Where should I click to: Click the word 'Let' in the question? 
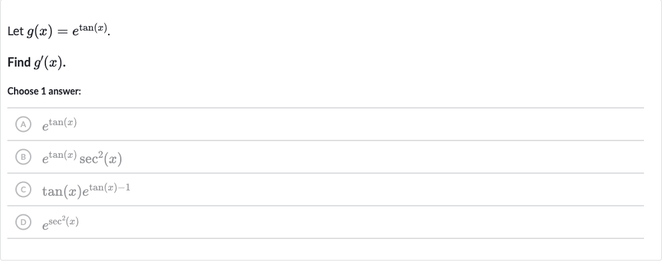(15, 31)
